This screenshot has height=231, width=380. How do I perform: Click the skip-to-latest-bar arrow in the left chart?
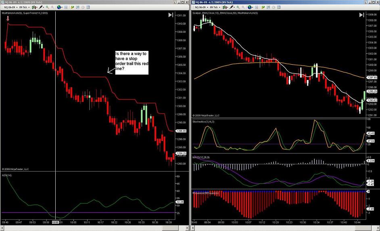(171, 15)
